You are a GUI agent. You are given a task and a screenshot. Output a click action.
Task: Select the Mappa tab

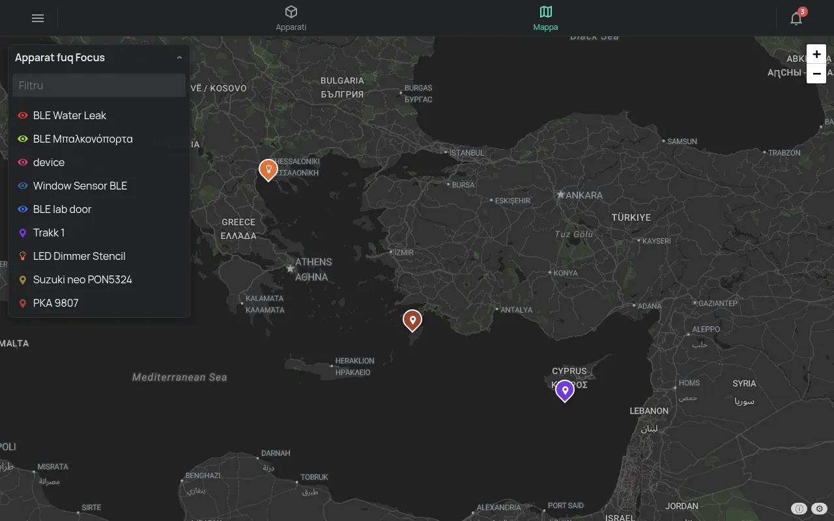[545, 18]
